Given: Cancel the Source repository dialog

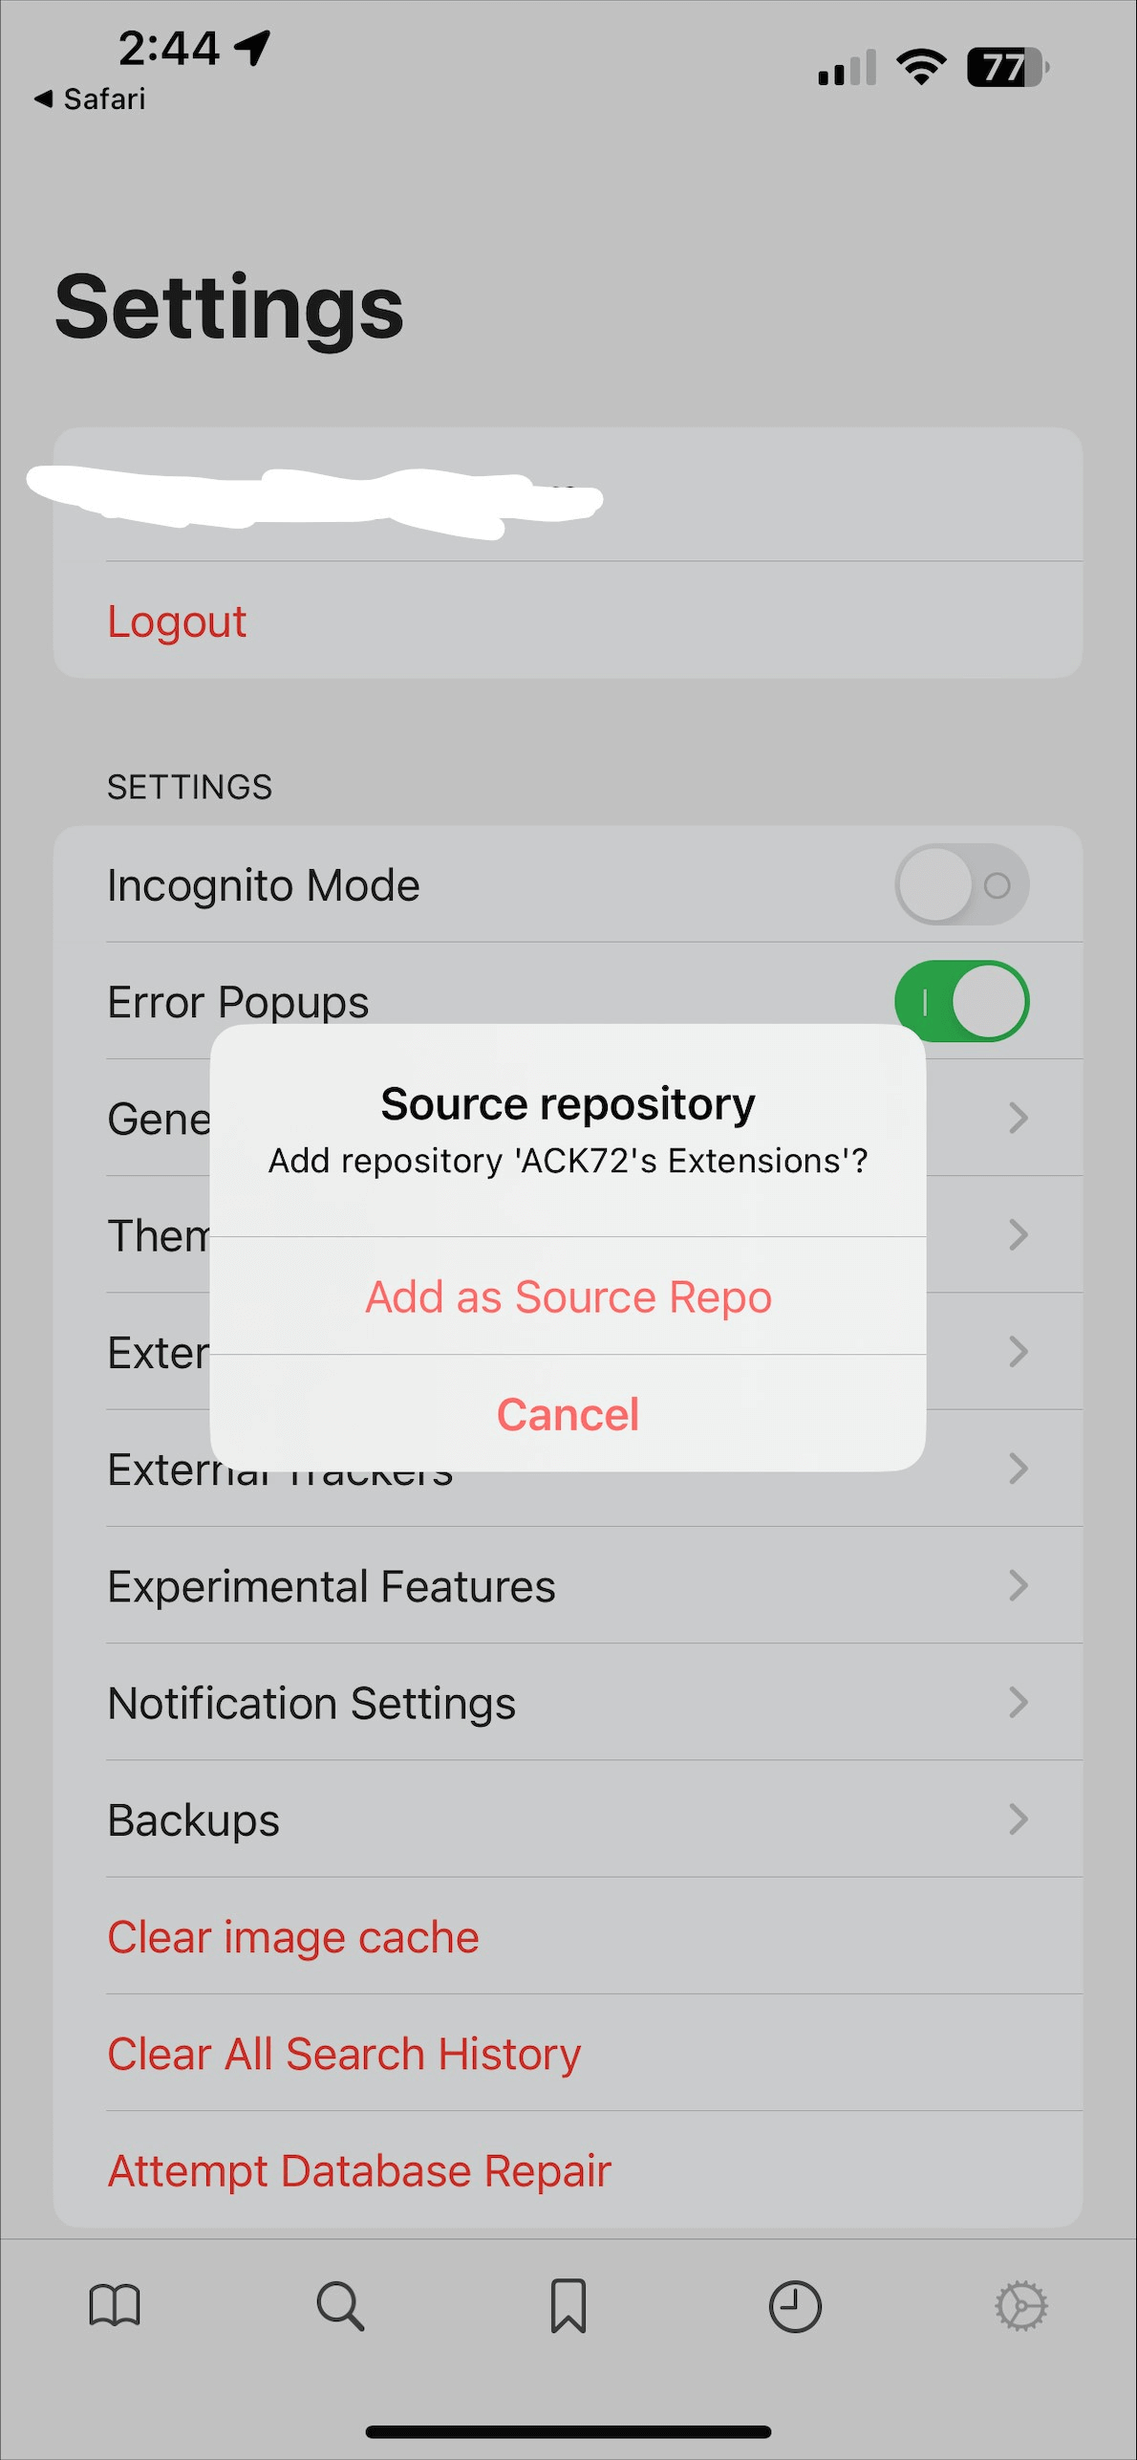Looking at the screenshot, I should [x=568, y=1414].
